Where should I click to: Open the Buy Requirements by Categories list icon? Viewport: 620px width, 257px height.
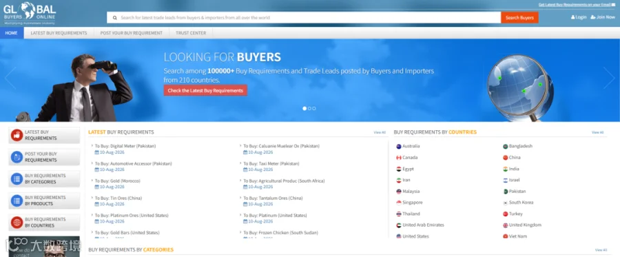(17, 178)
